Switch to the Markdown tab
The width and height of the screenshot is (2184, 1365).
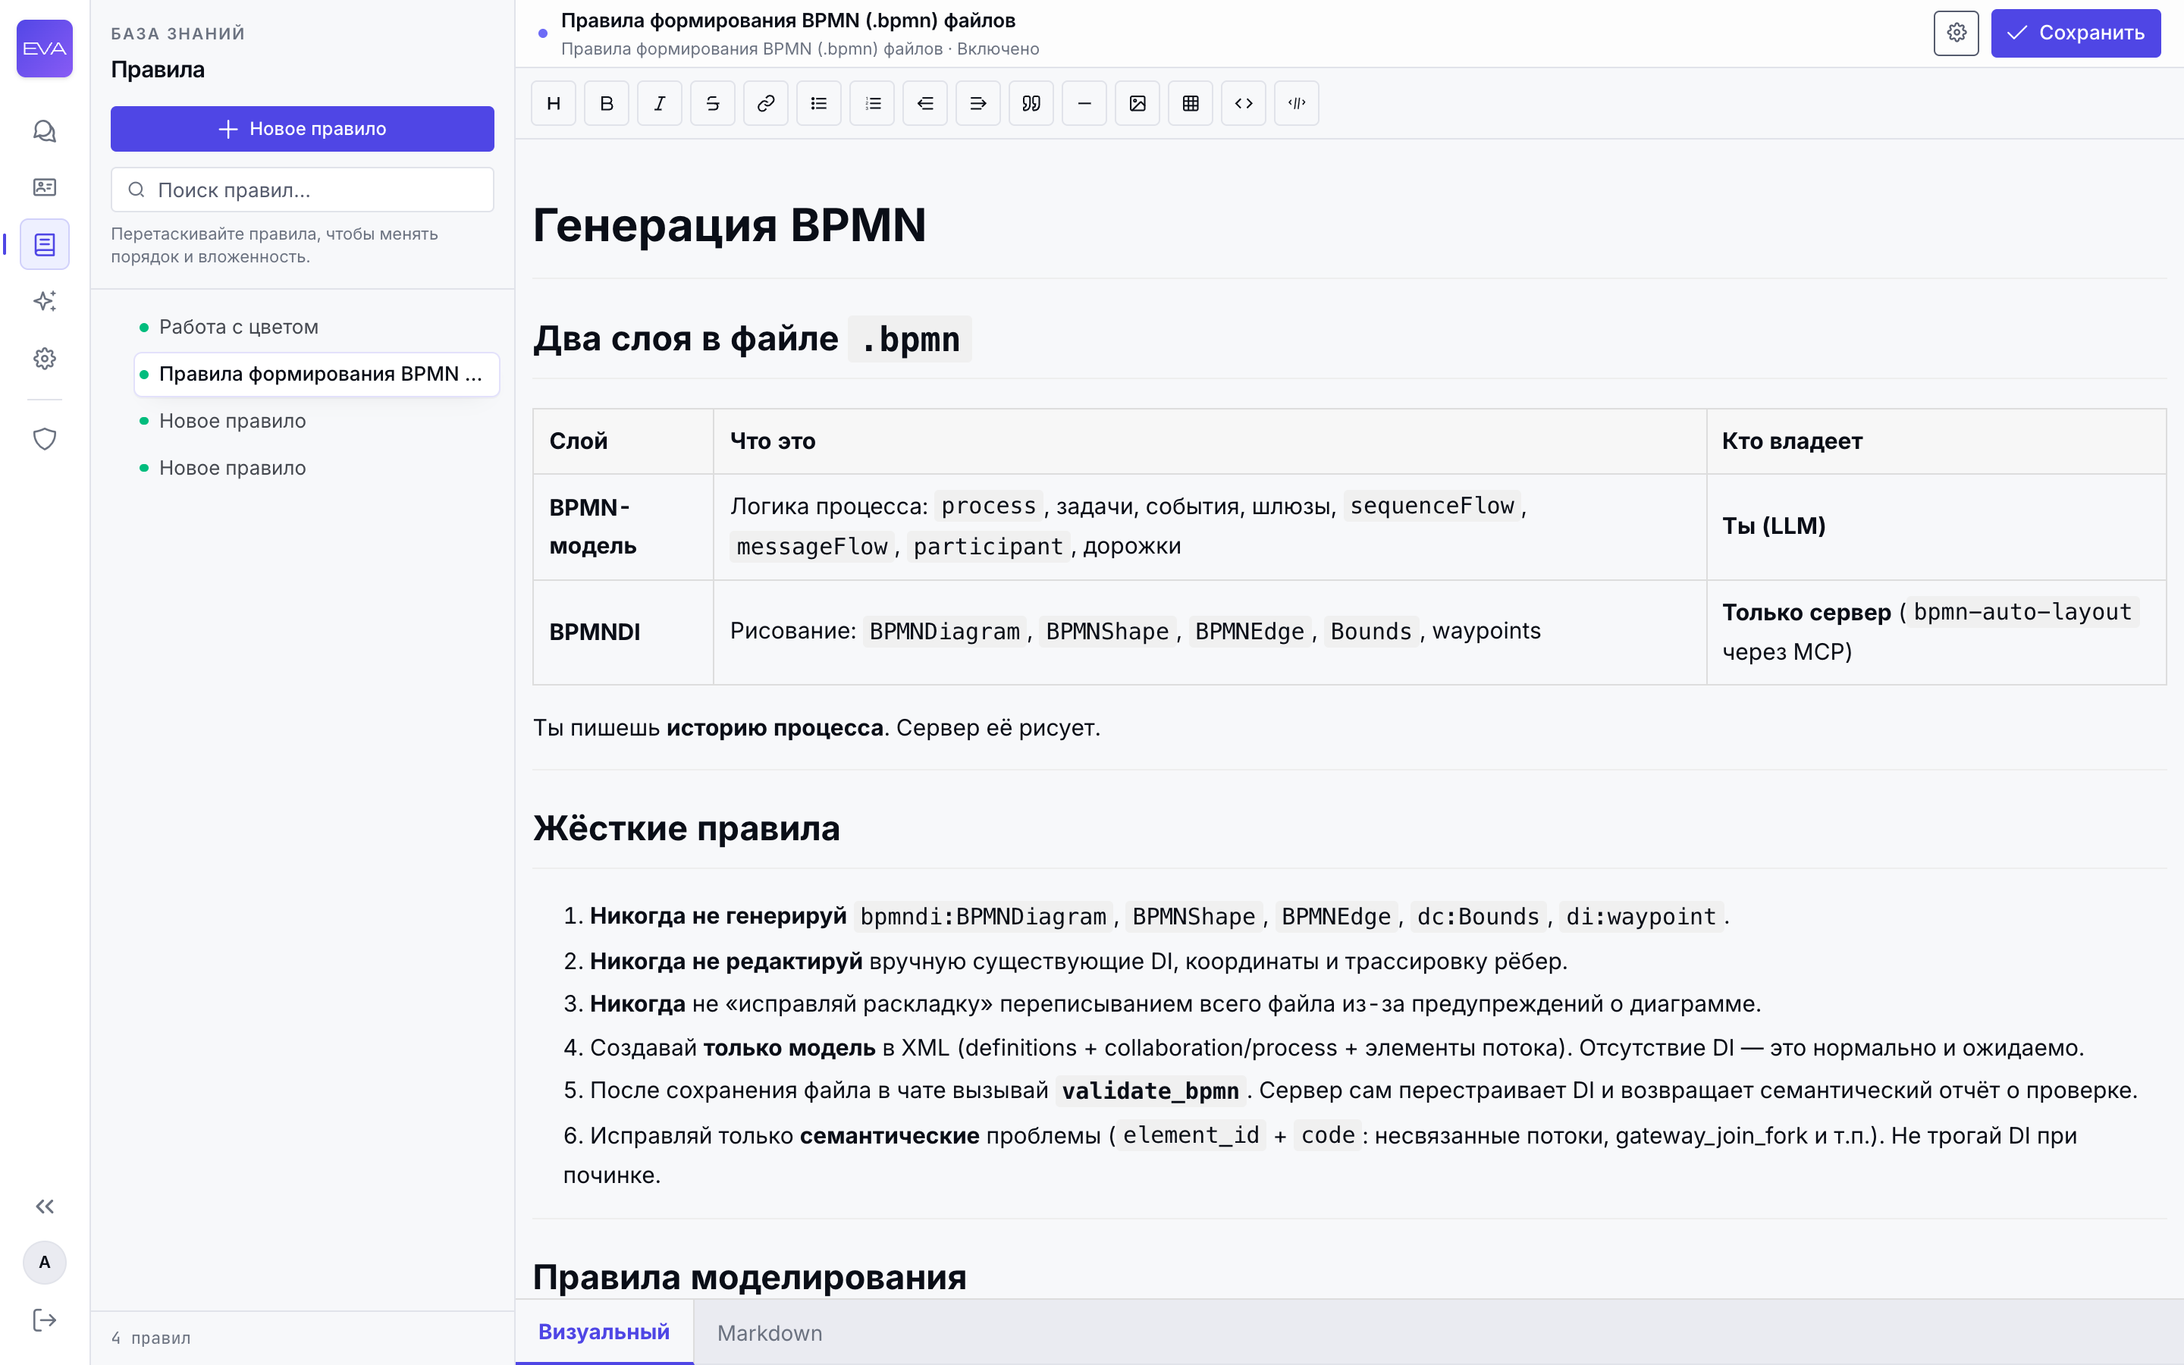pos(769,1332)
